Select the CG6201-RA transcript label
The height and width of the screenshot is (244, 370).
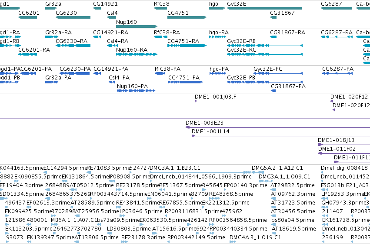34,49
